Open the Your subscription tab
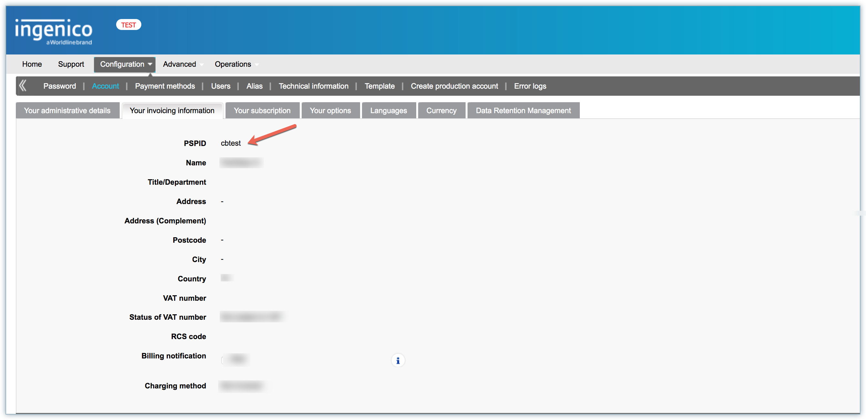This screenshot has width=866, height=420. click(x=262, y=111)
